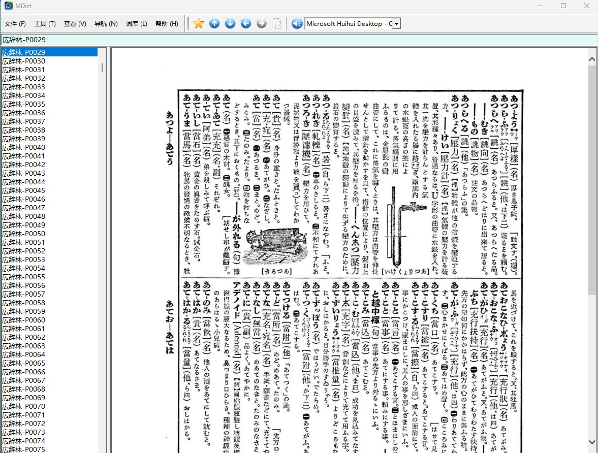598x453 pixels.
Task: Click the MDict app icon in title bar
Action: pos(9,6)
